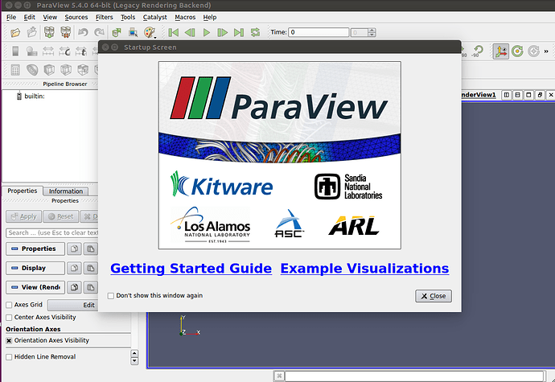Uncheck Orientation Axes Visibility
This screenshot has height=382, width=555.
(9, 340)
